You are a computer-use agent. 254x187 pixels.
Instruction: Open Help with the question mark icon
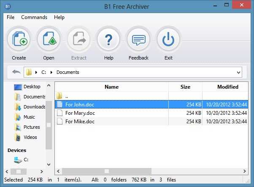point(109,39)
